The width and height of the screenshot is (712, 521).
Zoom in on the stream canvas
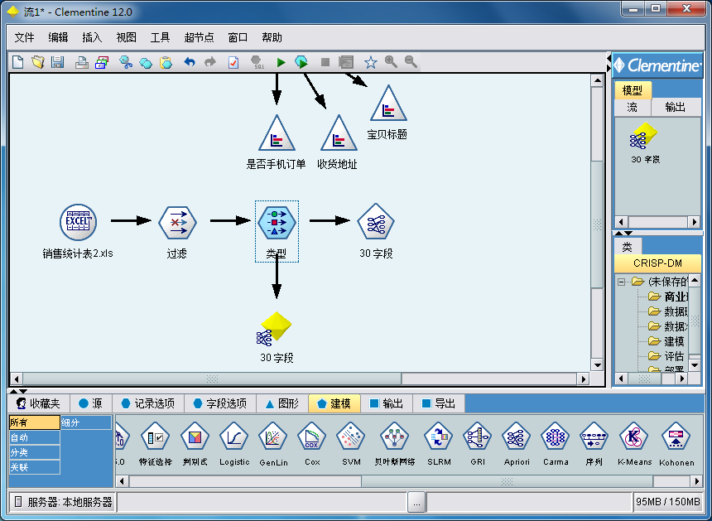coord(391,62)
